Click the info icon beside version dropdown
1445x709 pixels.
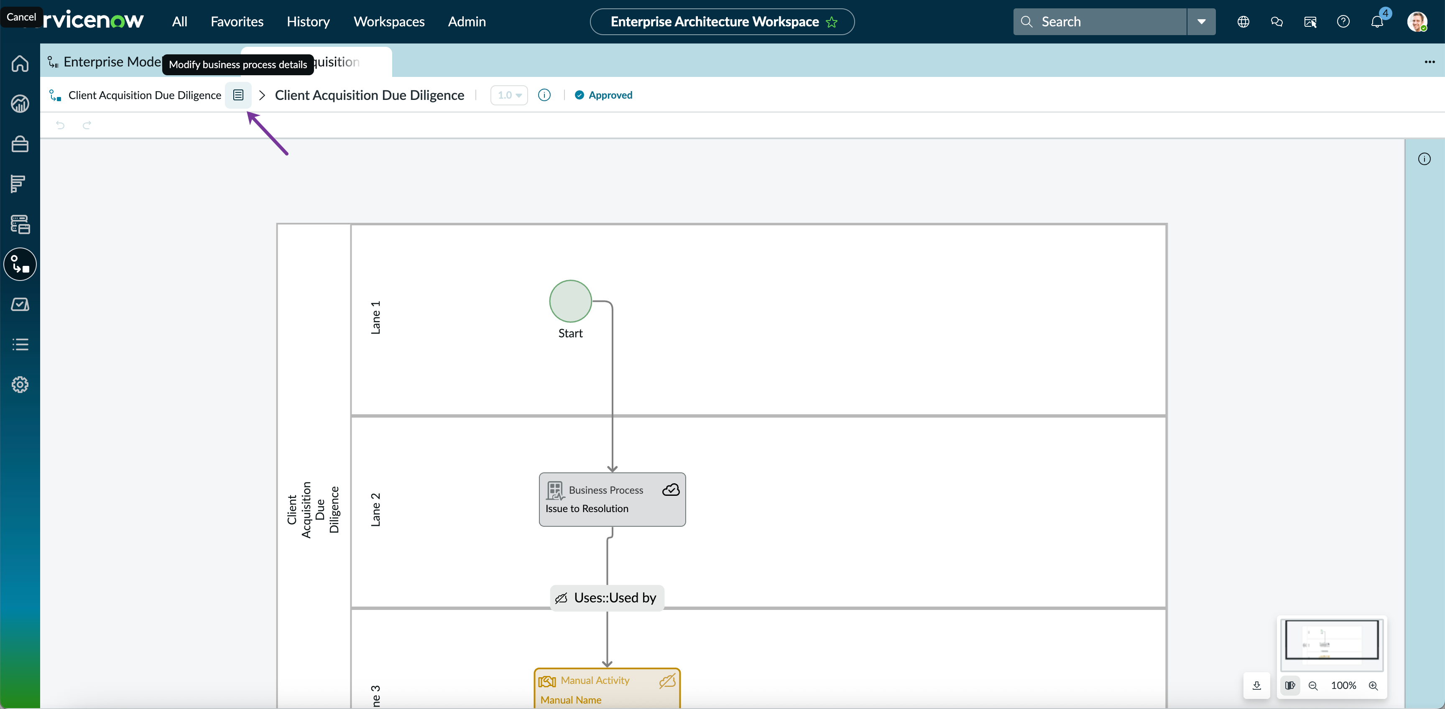(544, 95)
